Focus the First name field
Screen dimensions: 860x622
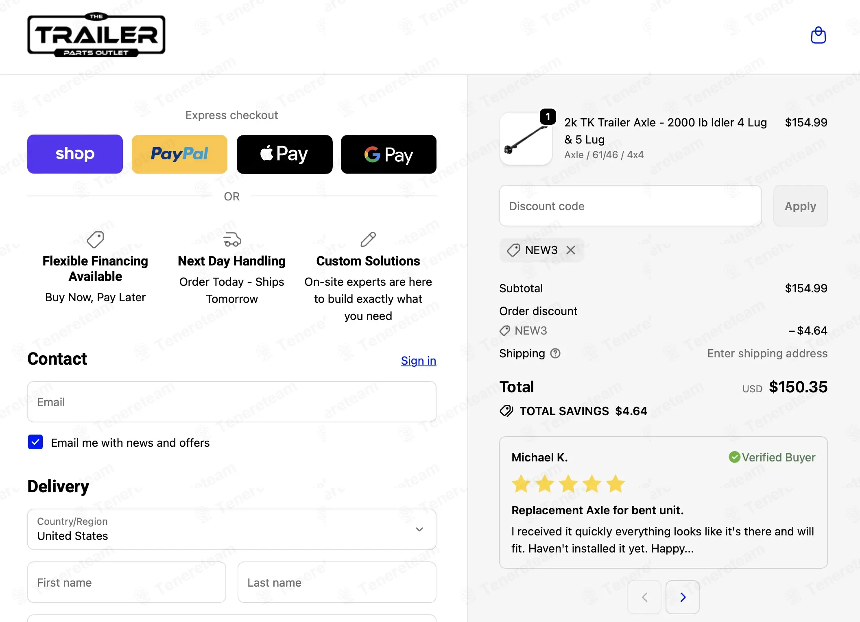(127, 582)
